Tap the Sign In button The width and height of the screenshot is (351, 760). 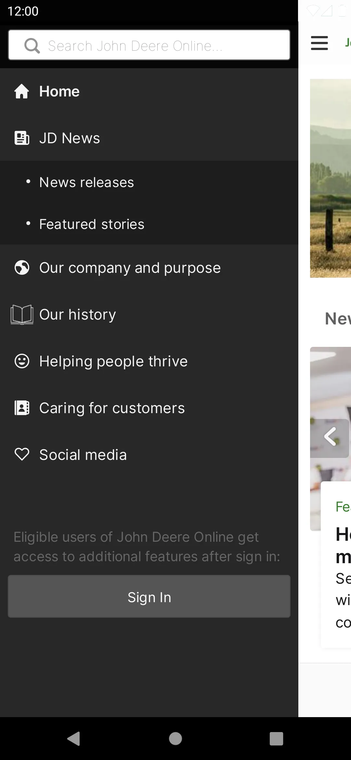coord(149,596)
